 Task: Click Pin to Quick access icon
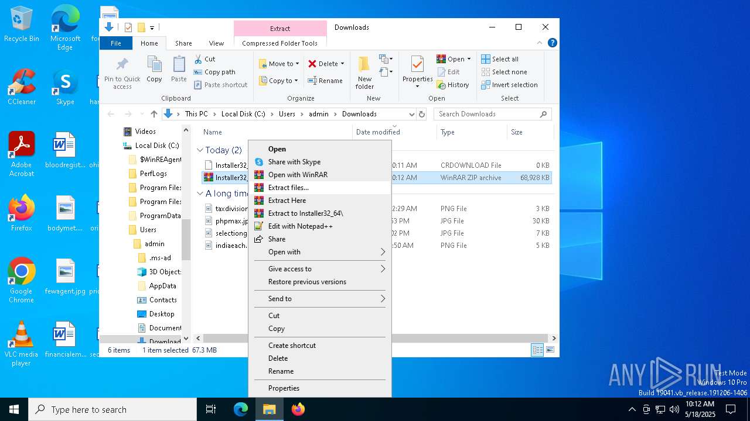[x=122, y=73]
